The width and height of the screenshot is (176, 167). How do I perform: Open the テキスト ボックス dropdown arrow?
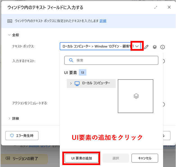(x=137, y=46)
